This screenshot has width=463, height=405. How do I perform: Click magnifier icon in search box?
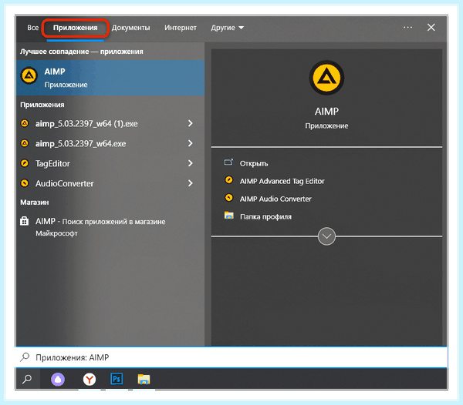(x=25, y=357)
